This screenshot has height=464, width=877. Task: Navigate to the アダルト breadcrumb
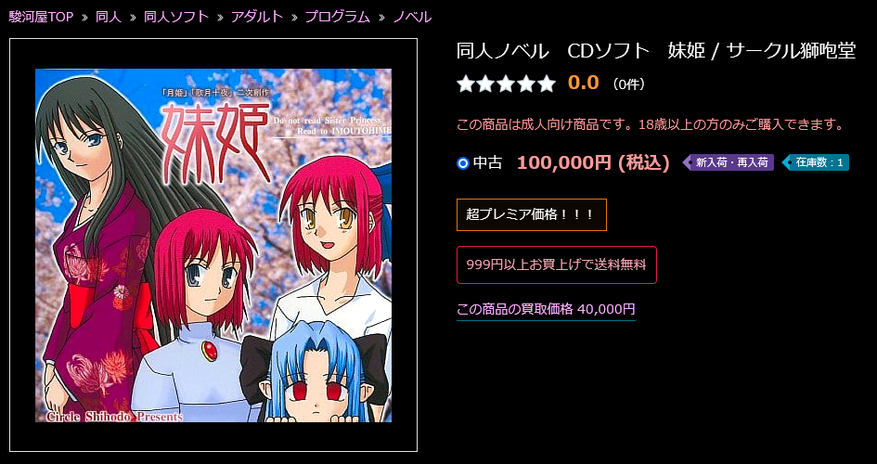click(x=257, y=17)
